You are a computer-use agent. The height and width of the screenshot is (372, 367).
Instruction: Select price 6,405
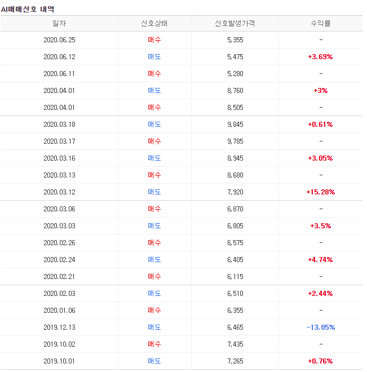coord(235,260)
